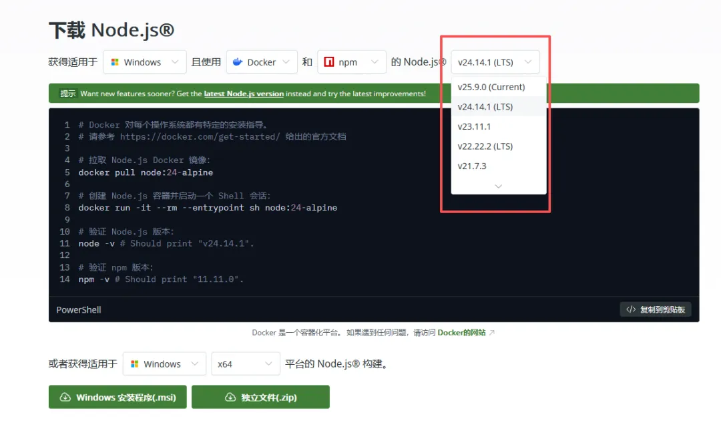
Task: Click the 提示 badge in green banner
Action: tap(67, 94)
